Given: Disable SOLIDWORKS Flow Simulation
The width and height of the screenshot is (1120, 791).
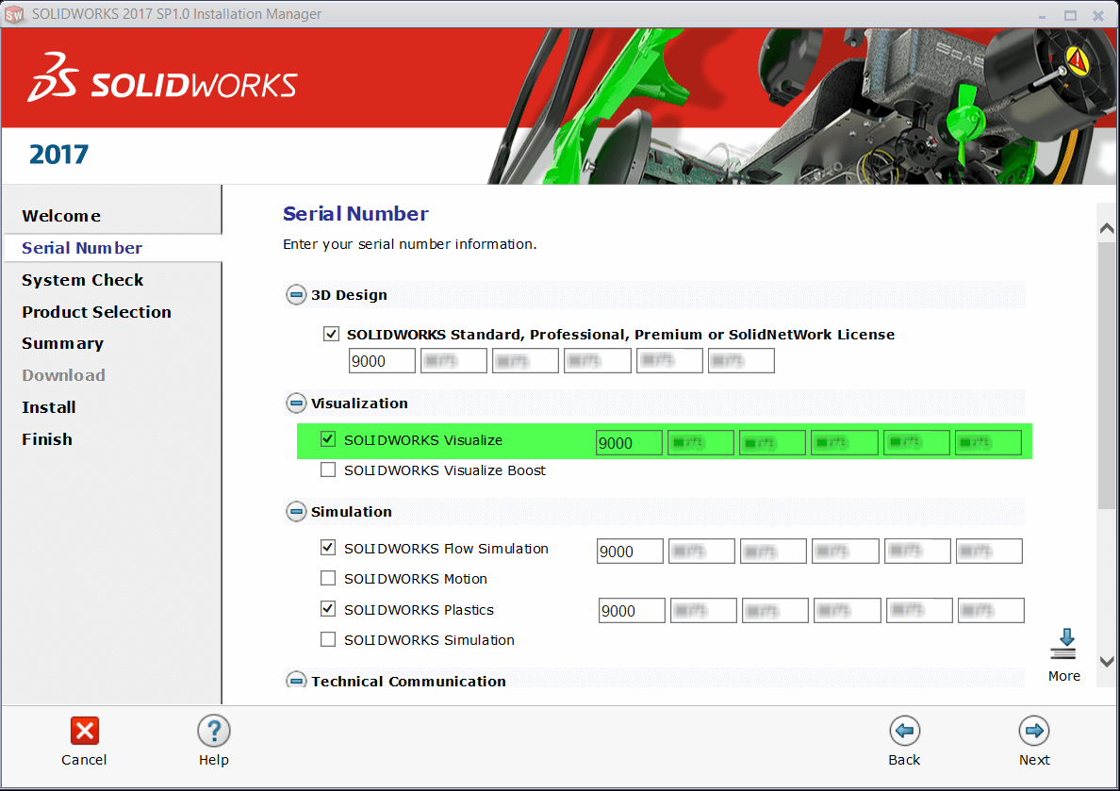Looking at the screenshot, I should pos(328,547).
